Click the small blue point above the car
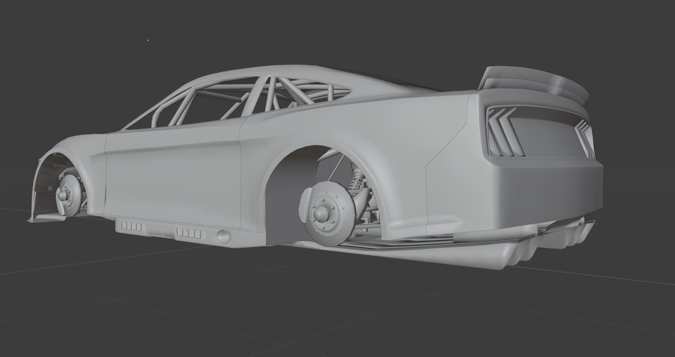Screen dimensions: 675x357 (148, 40)
